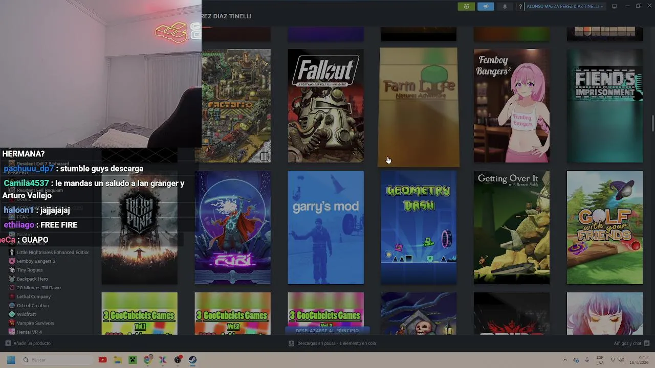Click the Desplazarse al principio button
655x368 pixels.
click(x=327, y=331)
